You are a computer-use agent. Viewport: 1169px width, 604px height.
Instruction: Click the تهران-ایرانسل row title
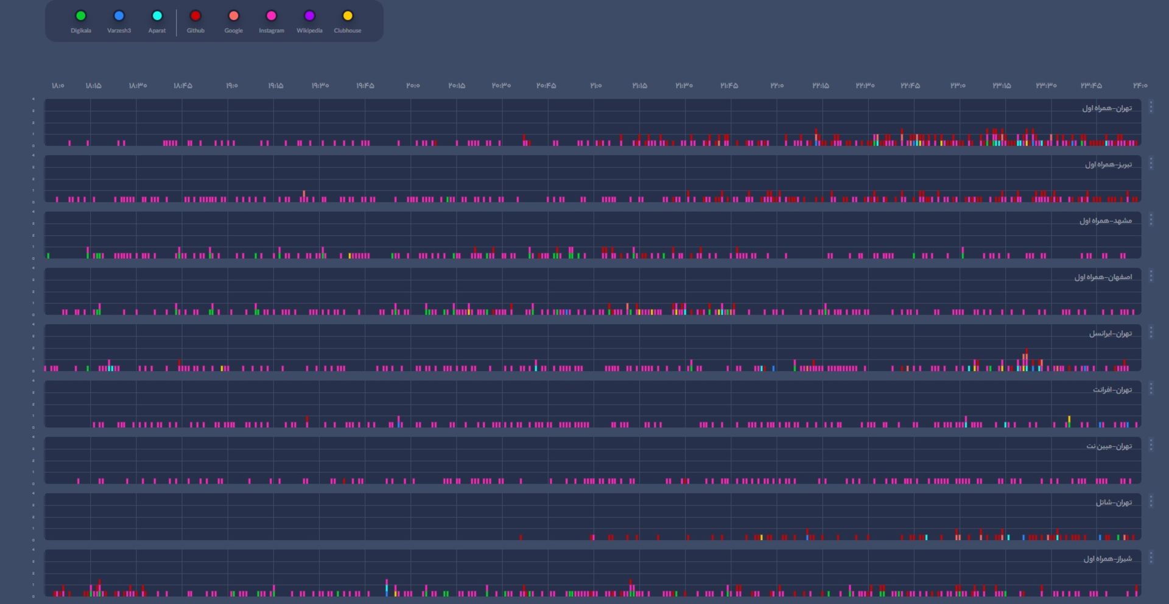coord(1110,333)
